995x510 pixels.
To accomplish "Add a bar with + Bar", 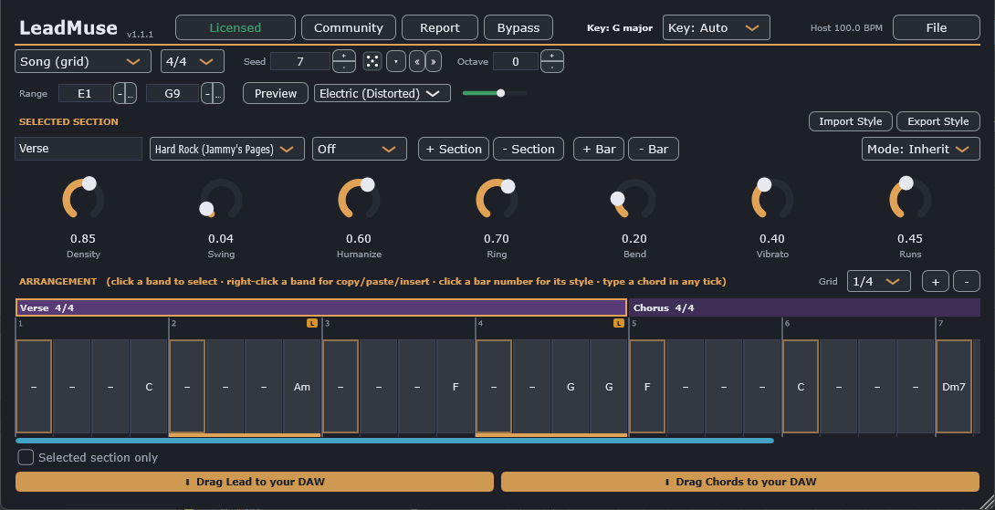I will point(599,149).
